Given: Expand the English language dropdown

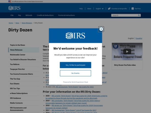Looking at the screenshot, I should click(x=100, y=9).
